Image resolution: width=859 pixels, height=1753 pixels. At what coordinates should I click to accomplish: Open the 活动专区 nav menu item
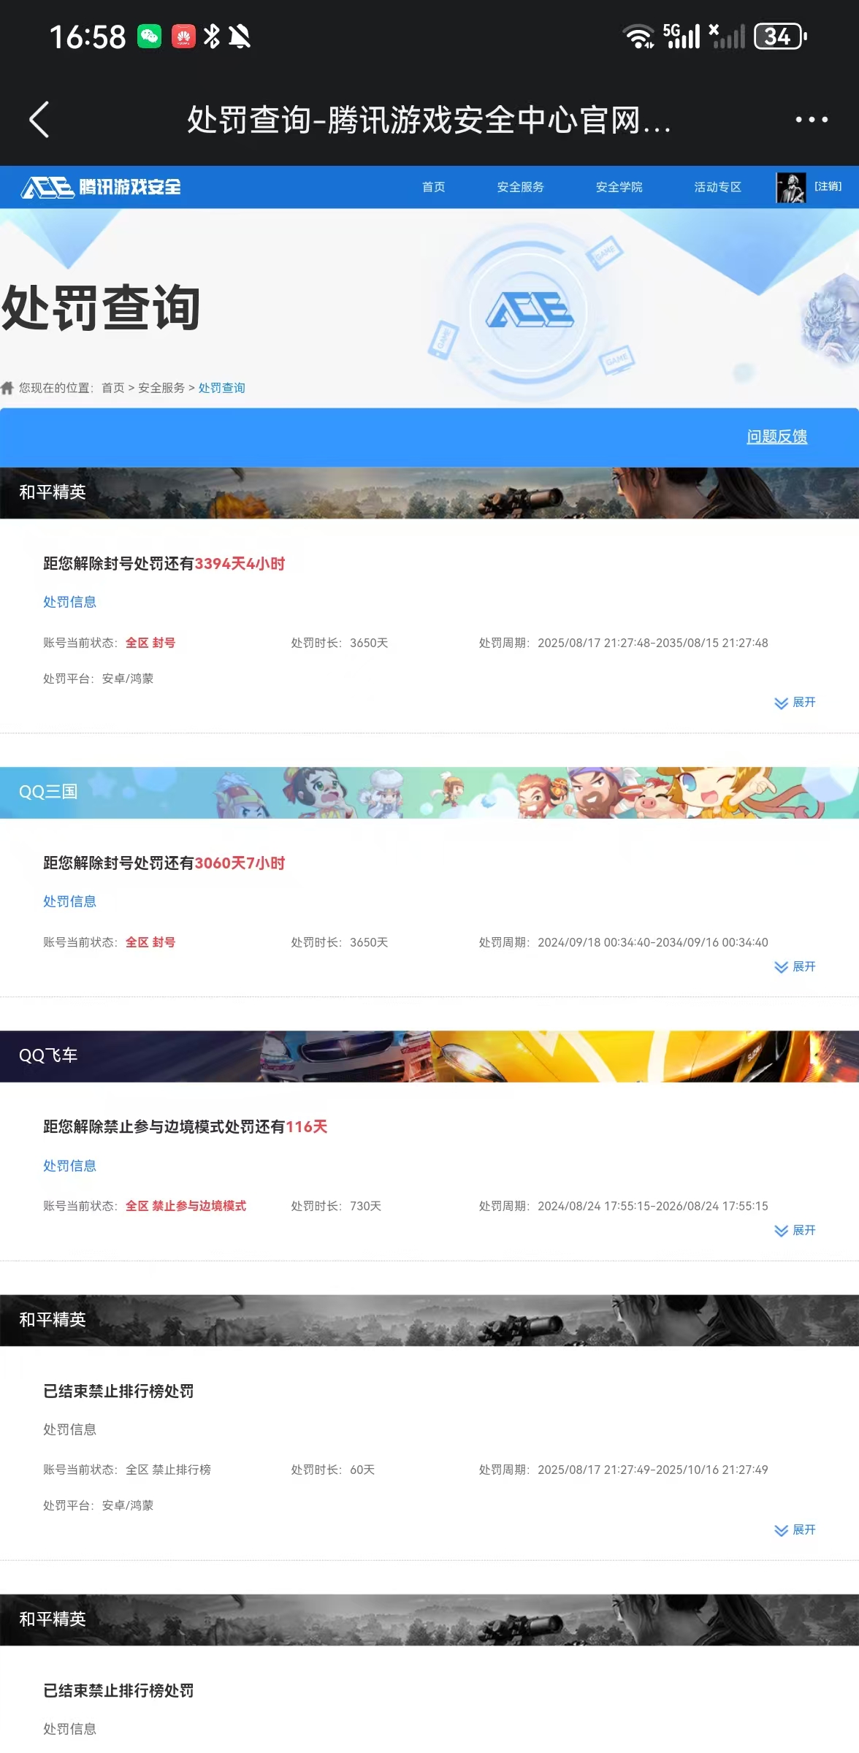point(718,187)
